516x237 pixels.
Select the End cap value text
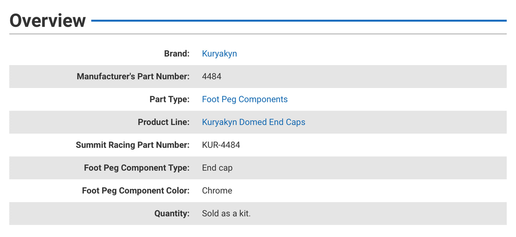pos(217,168)
